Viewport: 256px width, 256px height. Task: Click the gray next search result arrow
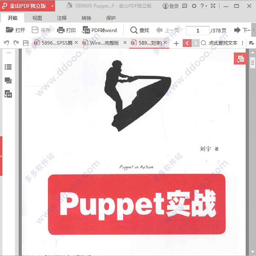coord(195,43)
